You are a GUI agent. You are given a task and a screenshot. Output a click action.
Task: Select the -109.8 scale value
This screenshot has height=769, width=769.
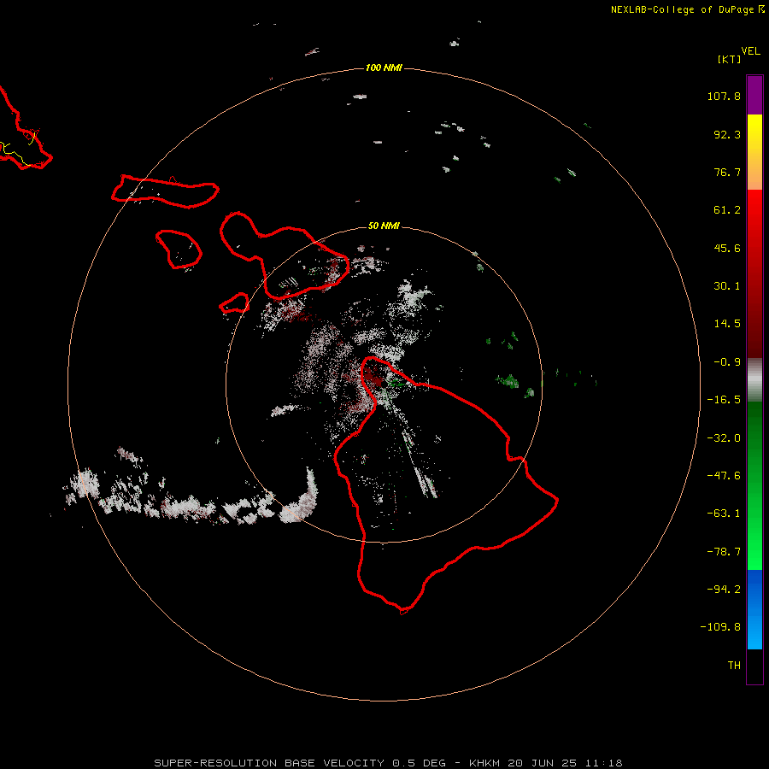720,627
